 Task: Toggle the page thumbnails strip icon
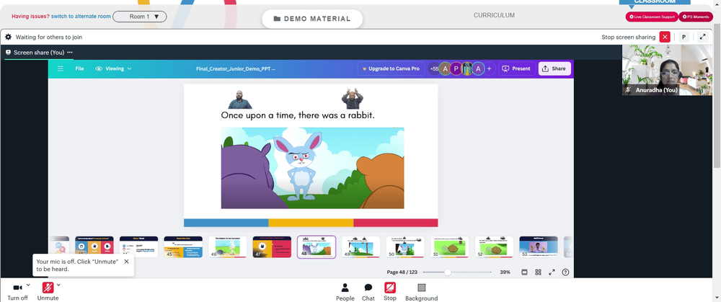(x=524, y=272)
